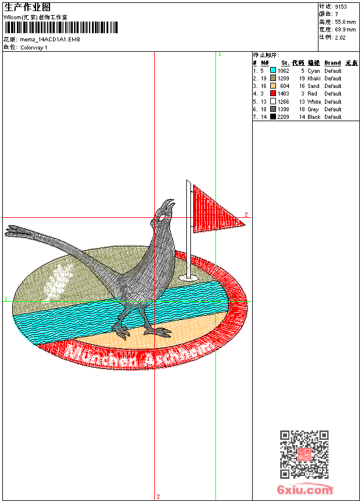Click the 生产作业图 title
The height and width of the screenshot is (501, 361).
[x=27, y=8]
